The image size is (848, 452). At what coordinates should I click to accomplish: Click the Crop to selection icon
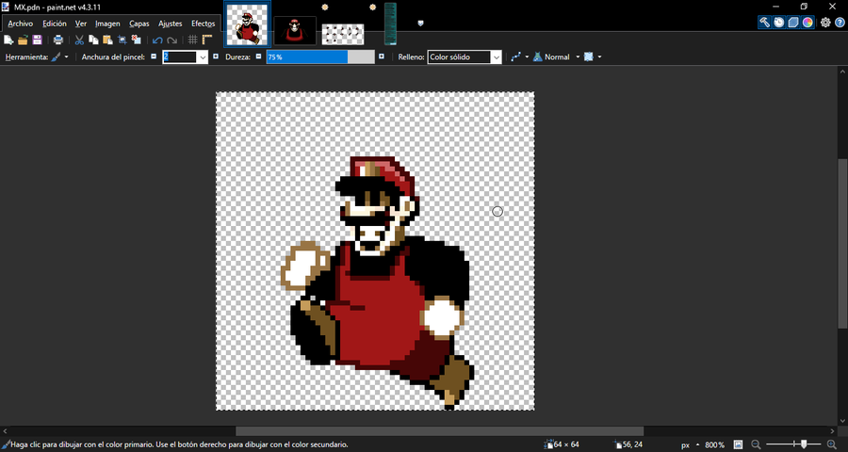click(122, 40)
